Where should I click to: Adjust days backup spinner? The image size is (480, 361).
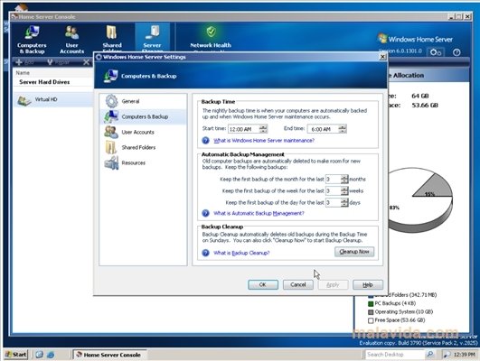[344, 202]
